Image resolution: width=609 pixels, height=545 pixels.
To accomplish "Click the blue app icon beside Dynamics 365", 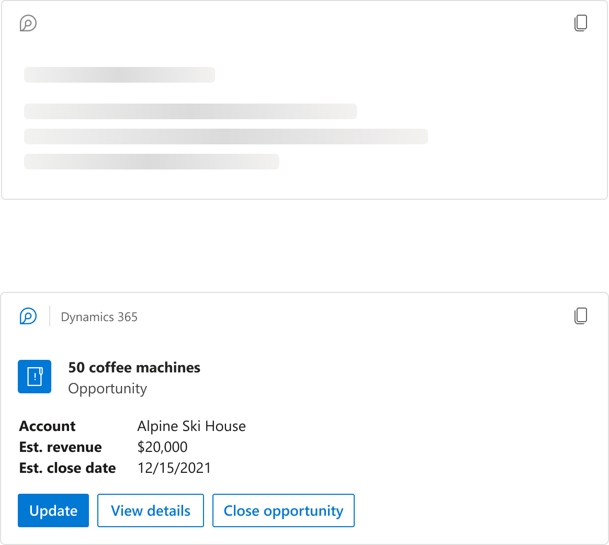I will click(x=28, y=316).
